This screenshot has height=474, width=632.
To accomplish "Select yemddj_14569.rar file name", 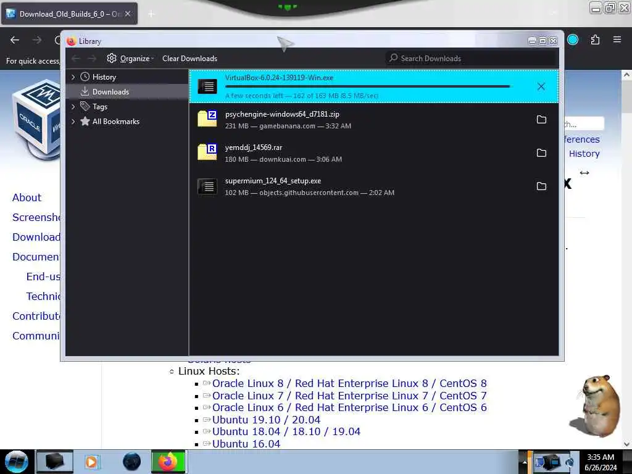I will click(x=254, y=148).
